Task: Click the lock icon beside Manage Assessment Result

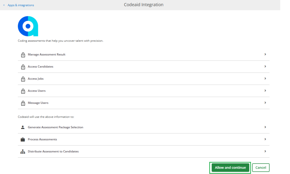Action: point(23,55)
